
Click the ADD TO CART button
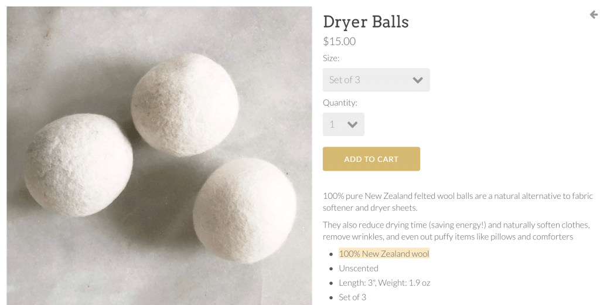point(371,159)
